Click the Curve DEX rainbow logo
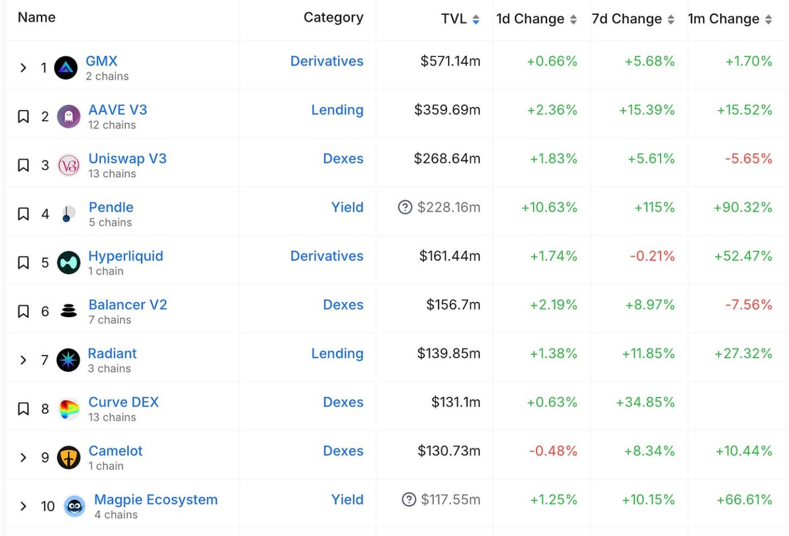789x536 pixels. [x=69, y=409]
